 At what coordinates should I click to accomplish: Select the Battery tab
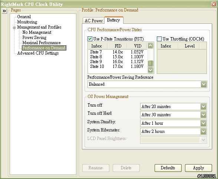click(113, 20)
